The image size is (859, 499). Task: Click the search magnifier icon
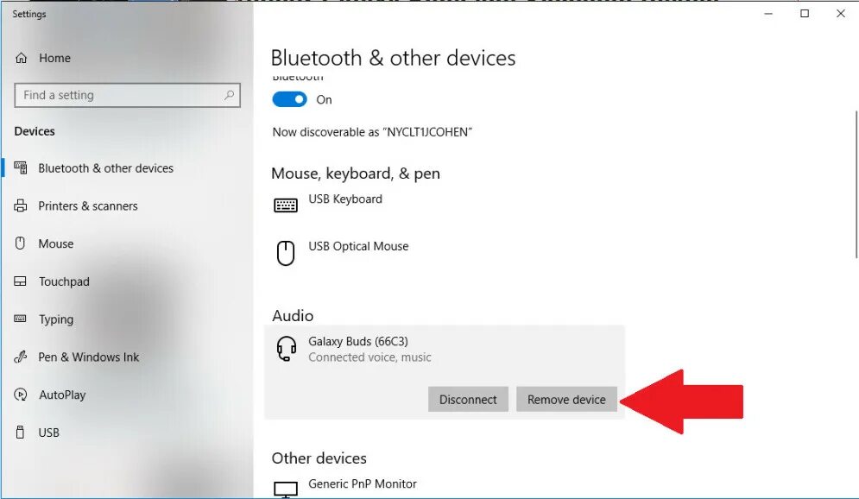pyautogui.click(x=230, y=95)
